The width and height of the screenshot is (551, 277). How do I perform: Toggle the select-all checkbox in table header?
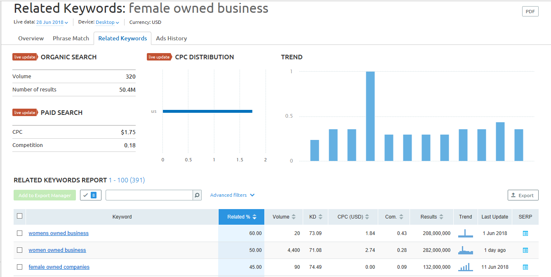19,216
